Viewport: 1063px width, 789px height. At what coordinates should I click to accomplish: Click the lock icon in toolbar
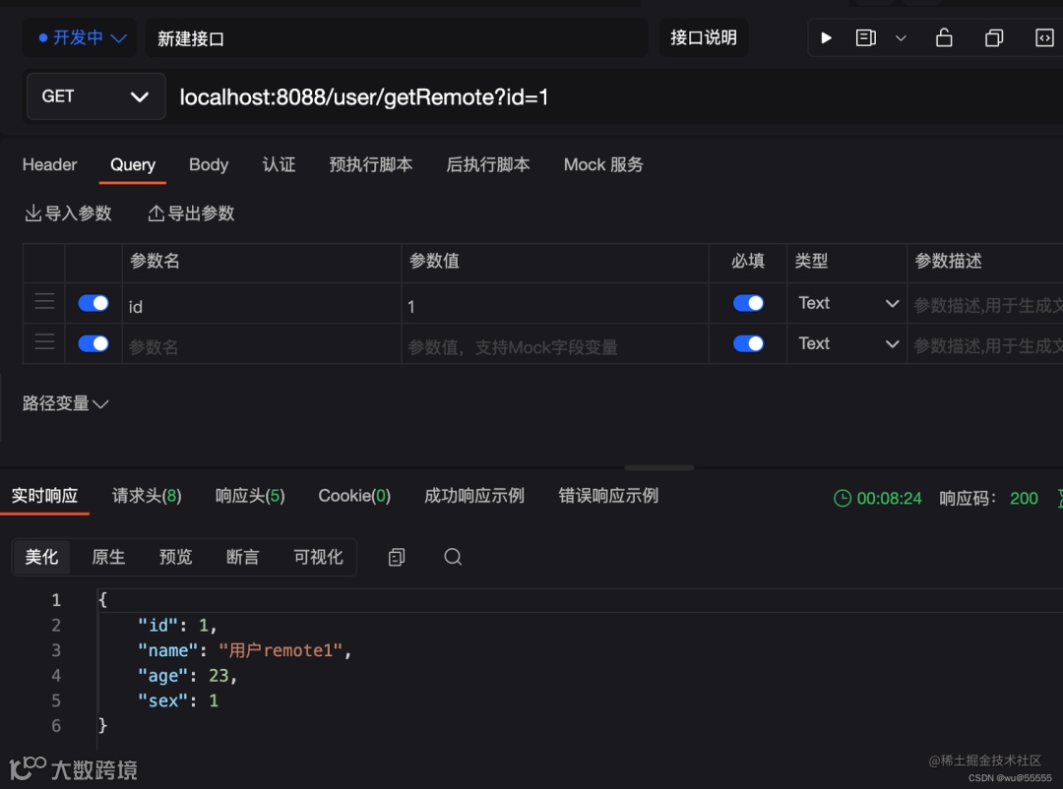pos(944,38)
